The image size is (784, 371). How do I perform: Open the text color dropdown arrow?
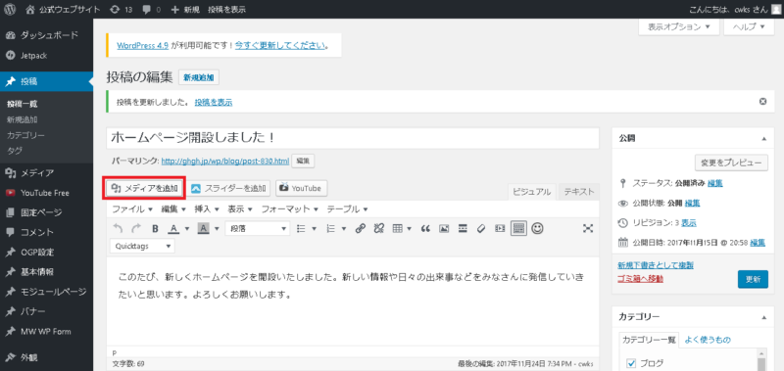[x=187, y=229]
